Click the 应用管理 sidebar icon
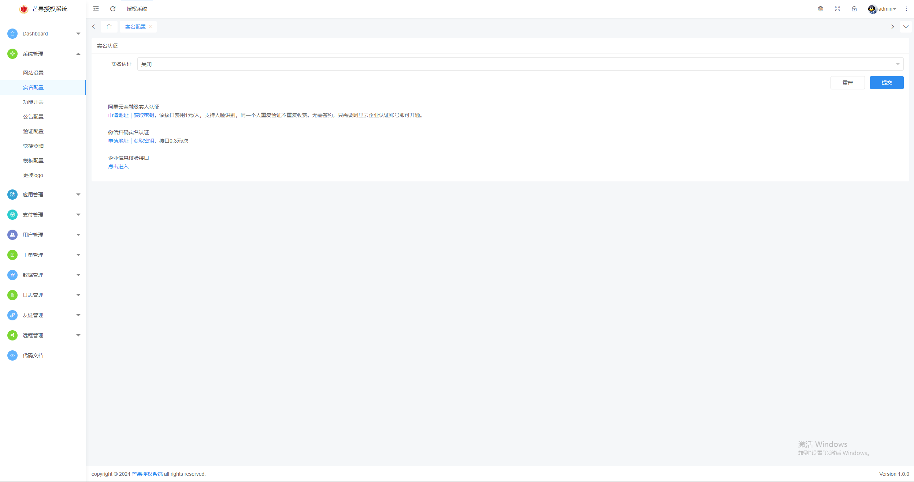This screenshot has height=482, width=914. [12, 195]
